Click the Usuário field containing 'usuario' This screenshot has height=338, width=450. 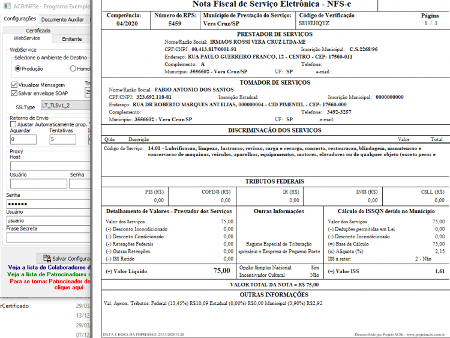(48, 220)
